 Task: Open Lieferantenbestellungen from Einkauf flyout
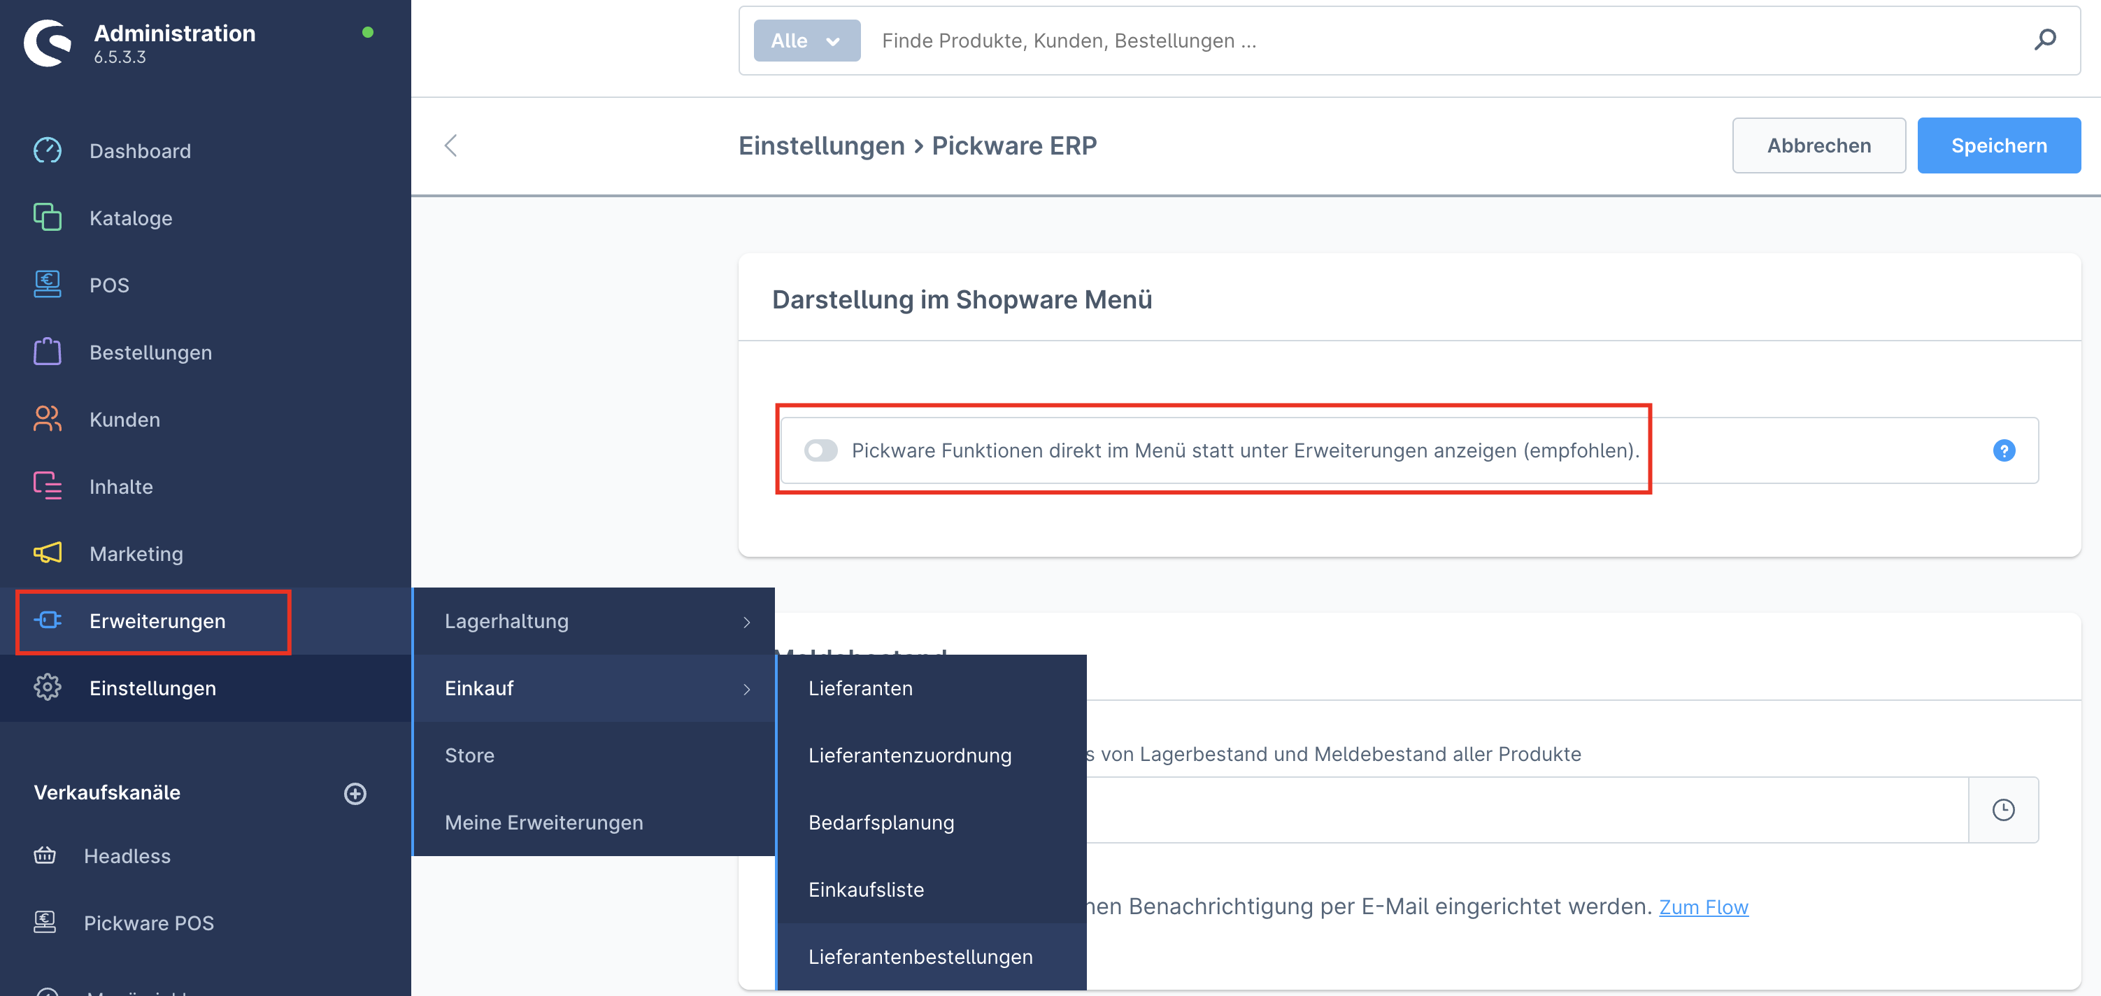pos(932,956)
